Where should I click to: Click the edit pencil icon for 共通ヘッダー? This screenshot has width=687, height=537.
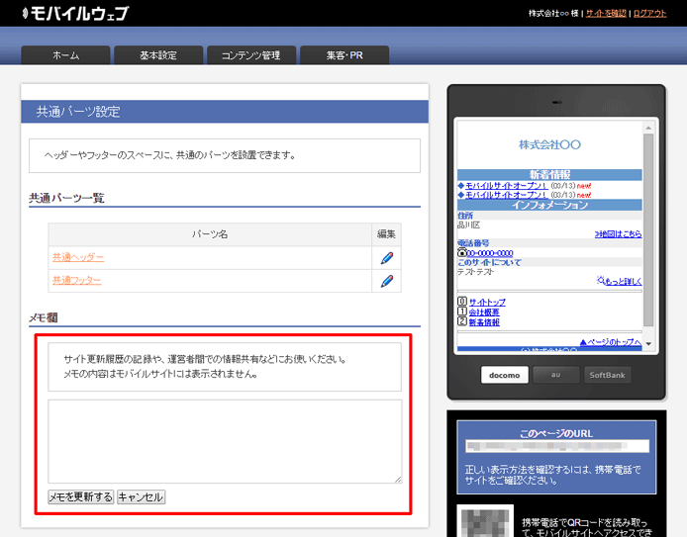tap(387, 258)
